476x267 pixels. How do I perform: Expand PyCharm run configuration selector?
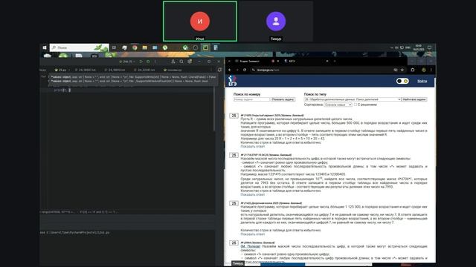point(127,62)
